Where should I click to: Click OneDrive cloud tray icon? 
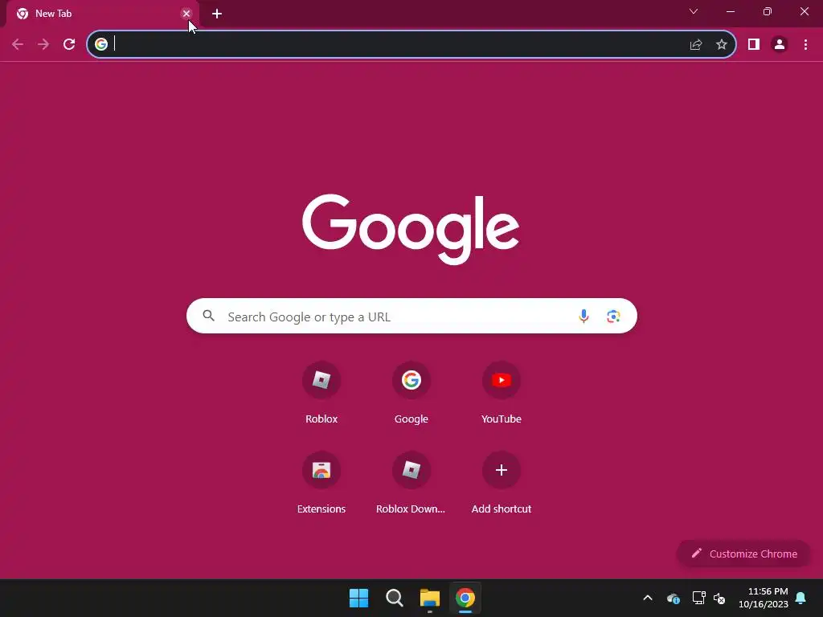tap(674, 598)
